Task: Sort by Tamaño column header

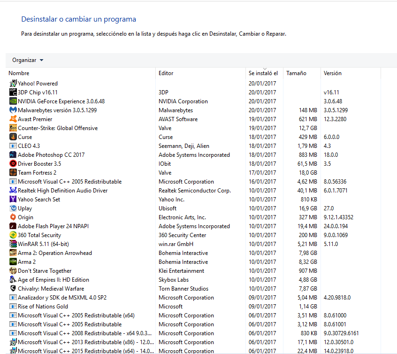Action: click(296, 73)
